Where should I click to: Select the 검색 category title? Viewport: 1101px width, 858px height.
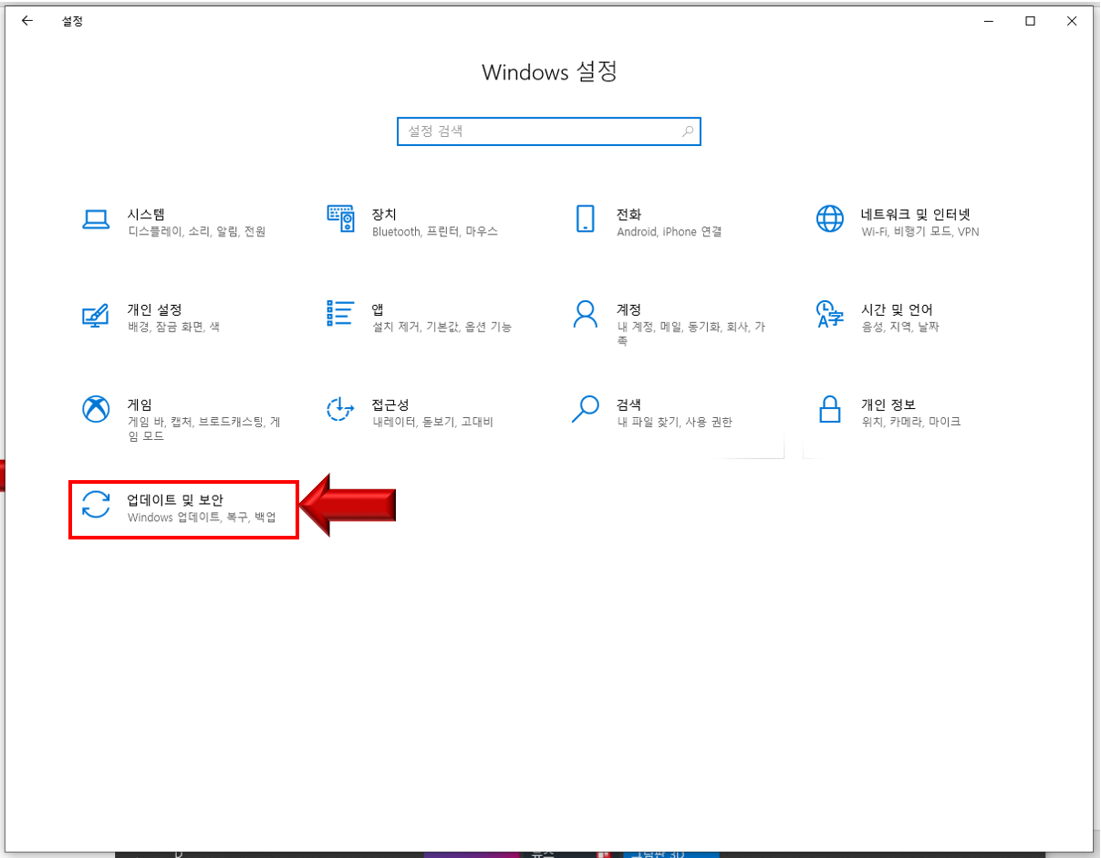[x=628, y=404]
